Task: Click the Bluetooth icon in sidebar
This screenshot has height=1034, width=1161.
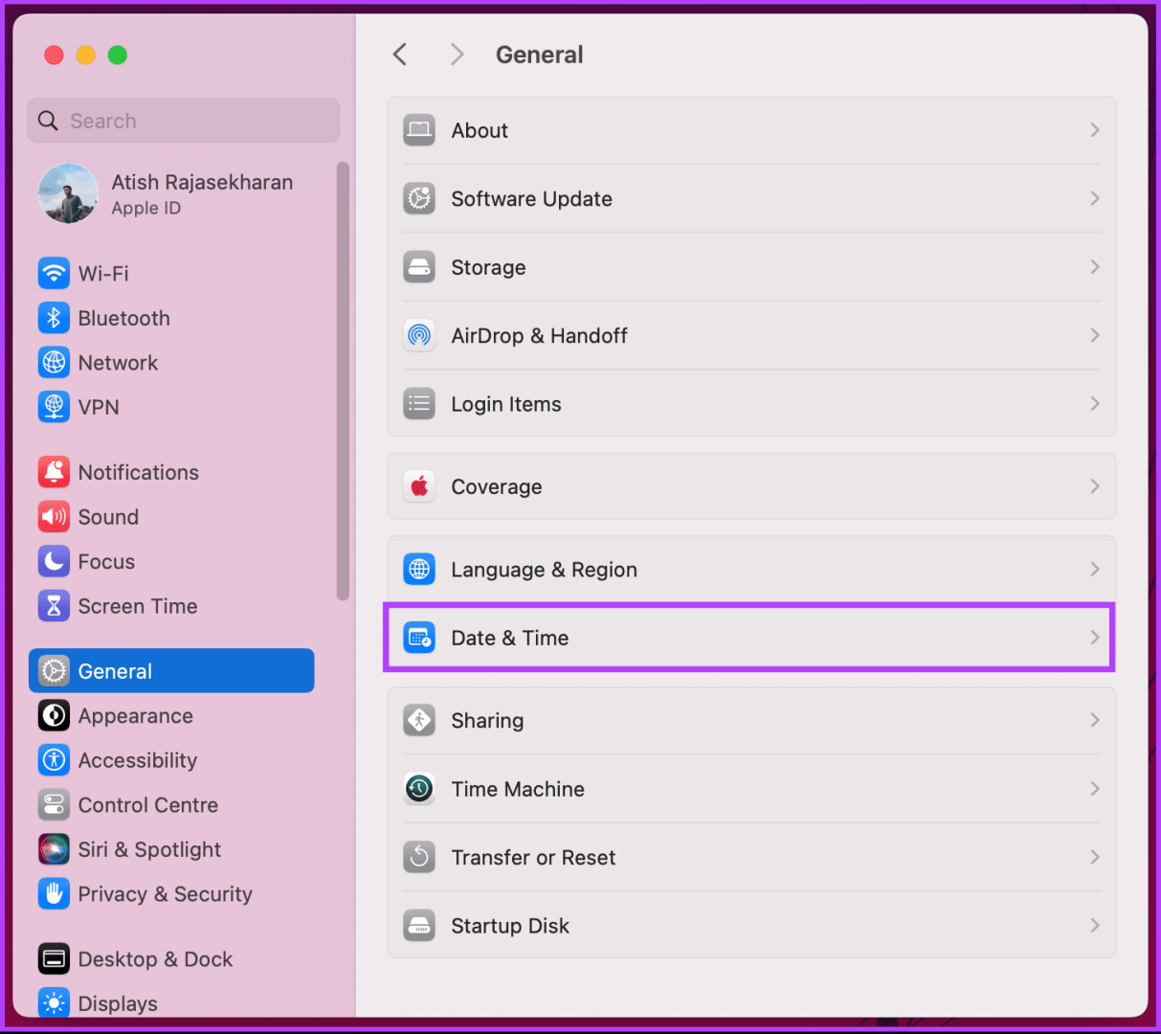Action: pyautogui.click(x=54, y=318)
